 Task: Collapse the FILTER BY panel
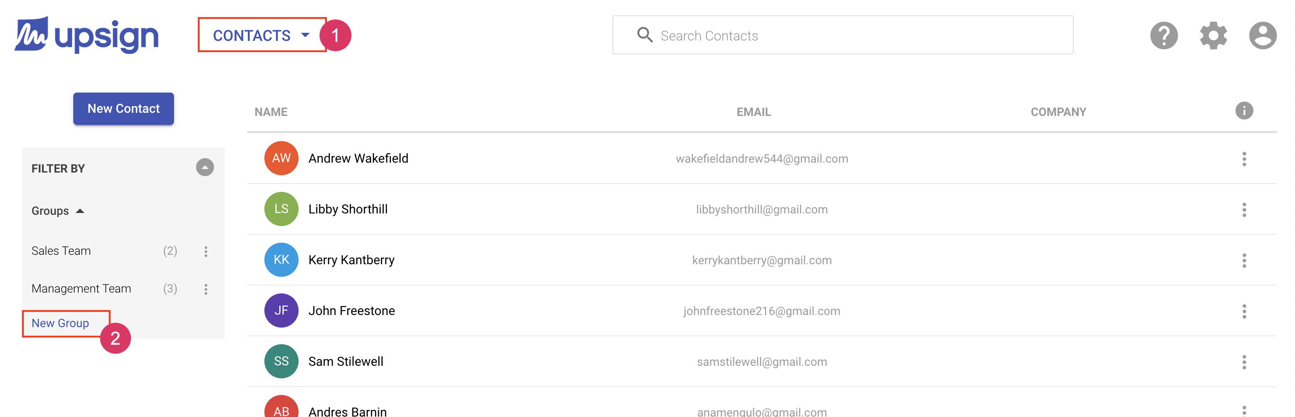tap(205, 167)
